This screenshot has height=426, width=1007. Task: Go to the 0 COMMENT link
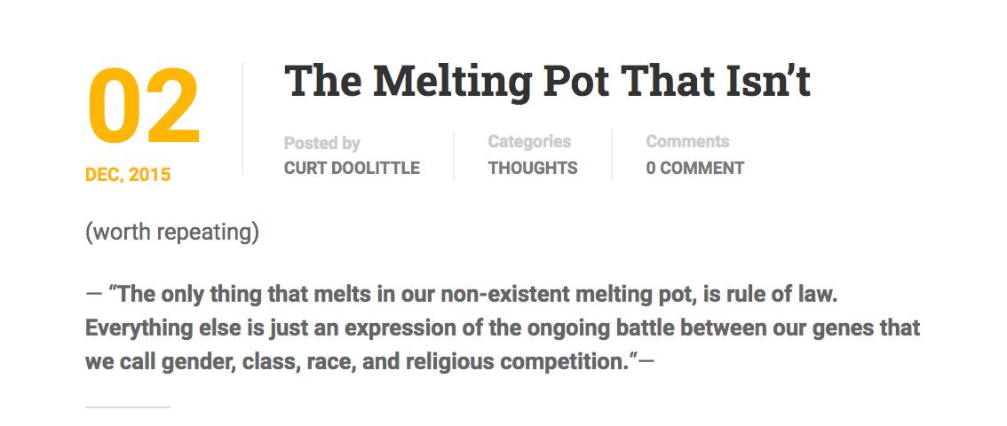694,168
